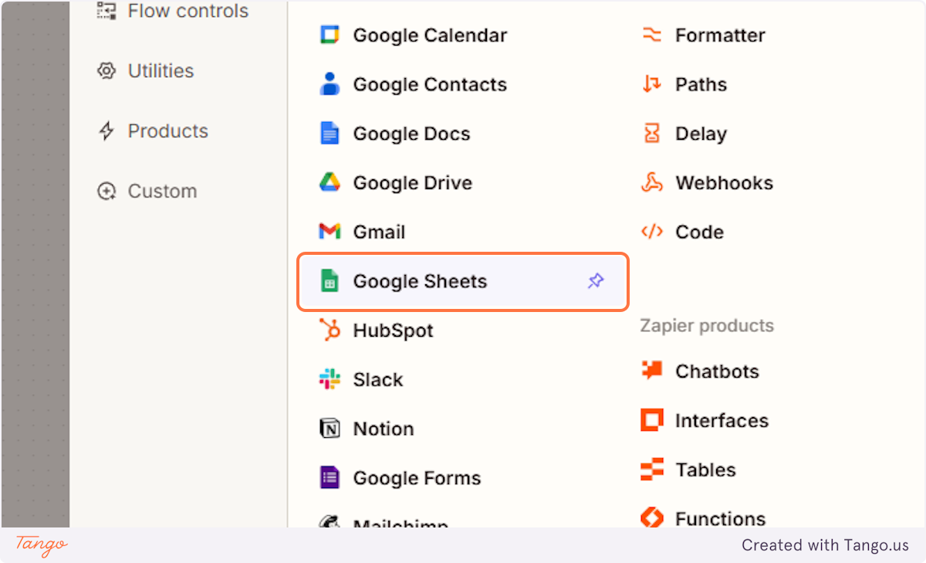The width and height of the screenshot is (926, 563).
Task: Choose the Webhooks label
Action: (x=724, y=182)
